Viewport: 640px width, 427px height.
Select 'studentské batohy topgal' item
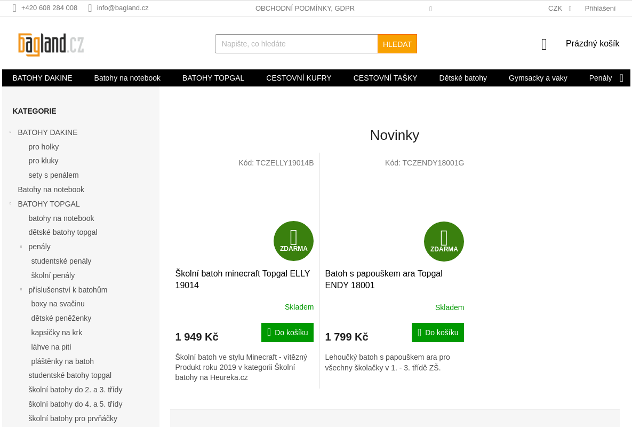[x=70, y=375]
